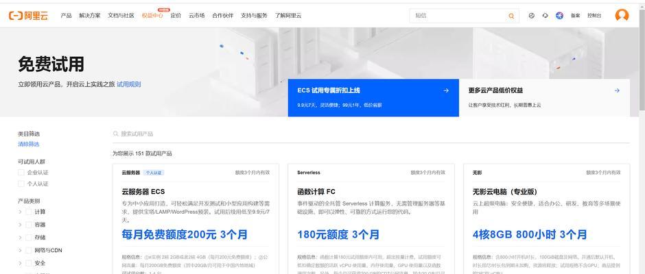
Task: Click the orange search magnifier in the header
Action: (511, 16)
